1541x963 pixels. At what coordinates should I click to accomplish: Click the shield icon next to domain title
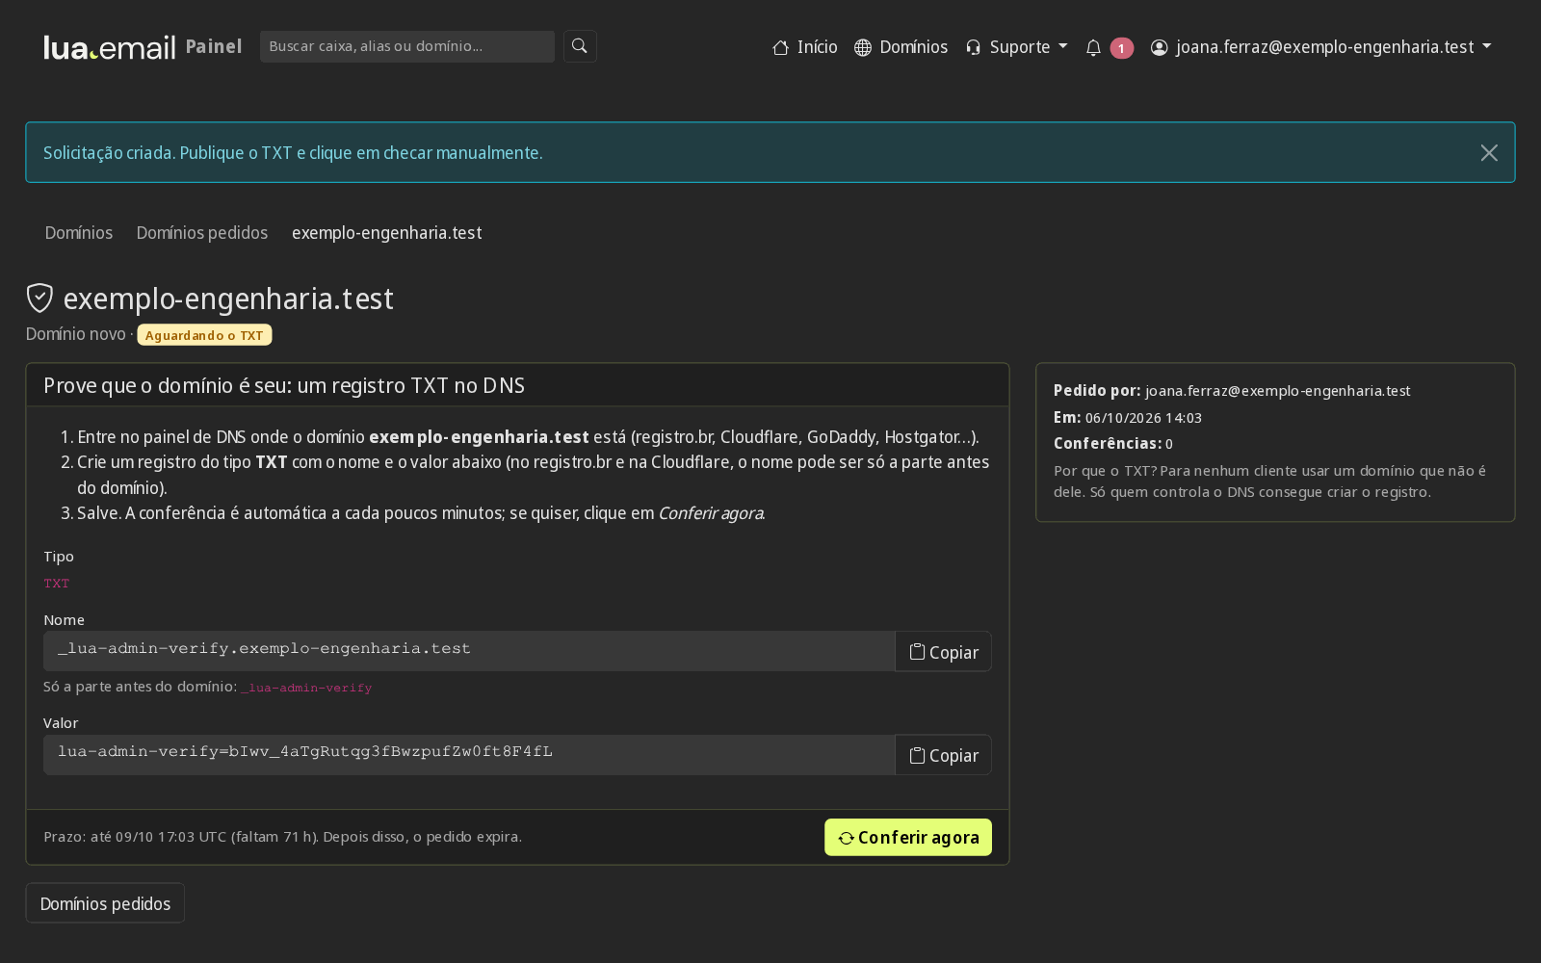39,298
